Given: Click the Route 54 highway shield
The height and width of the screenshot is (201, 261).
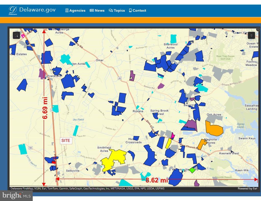Looking at the screenshot, I should (31, 148).
